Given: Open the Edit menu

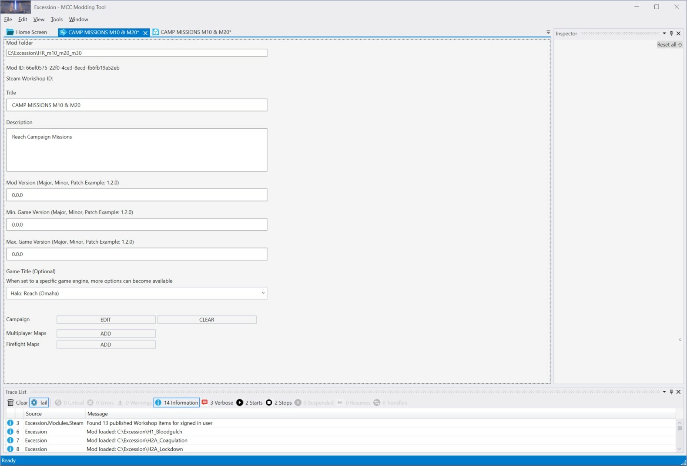Looking at the screenshot, I should pyautogui.click(x=23, y=19).
